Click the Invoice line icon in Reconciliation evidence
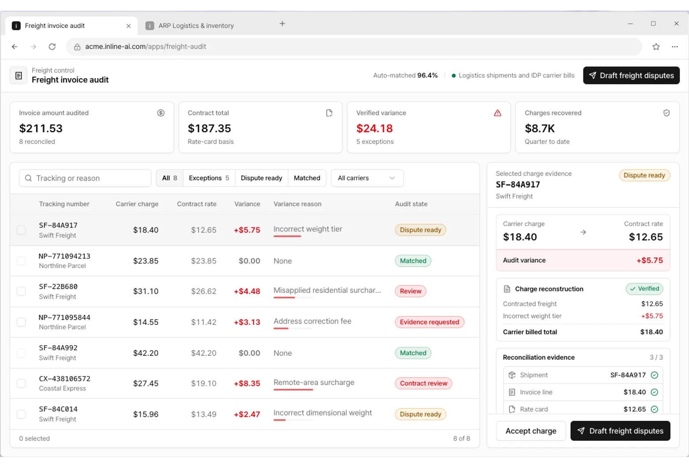The width and height of the screenshot is (689, 468). click(512, 392)
